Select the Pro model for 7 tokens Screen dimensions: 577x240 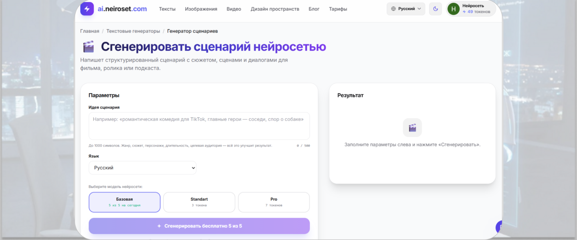pyautogui.click(x=274, y=202)
